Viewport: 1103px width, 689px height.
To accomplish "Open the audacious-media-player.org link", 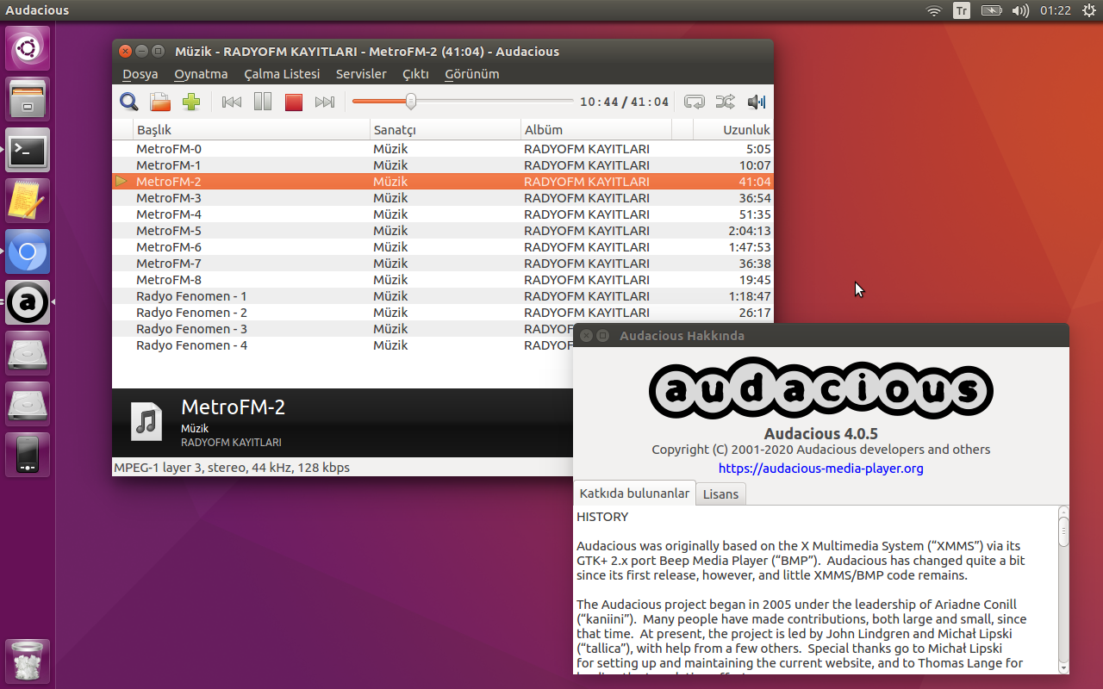I will coord(821,469).
